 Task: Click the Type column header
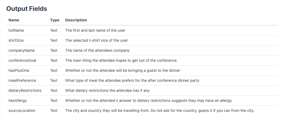click(55, 20)
